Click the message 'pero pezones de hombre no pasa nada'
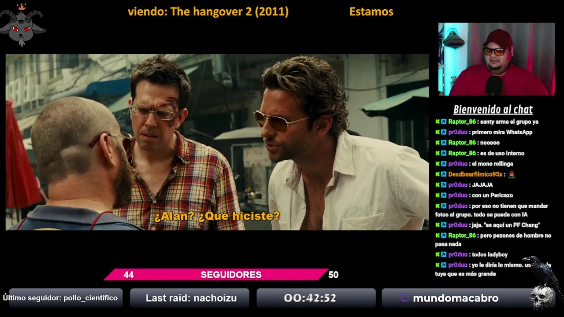Screen dimensions: 564x317 (x=493, y=240)
